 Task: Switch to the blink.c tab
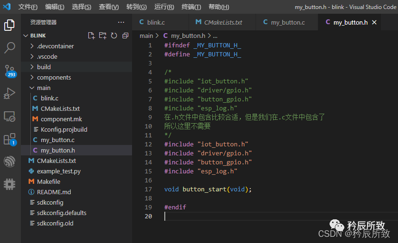click(156, 22)
